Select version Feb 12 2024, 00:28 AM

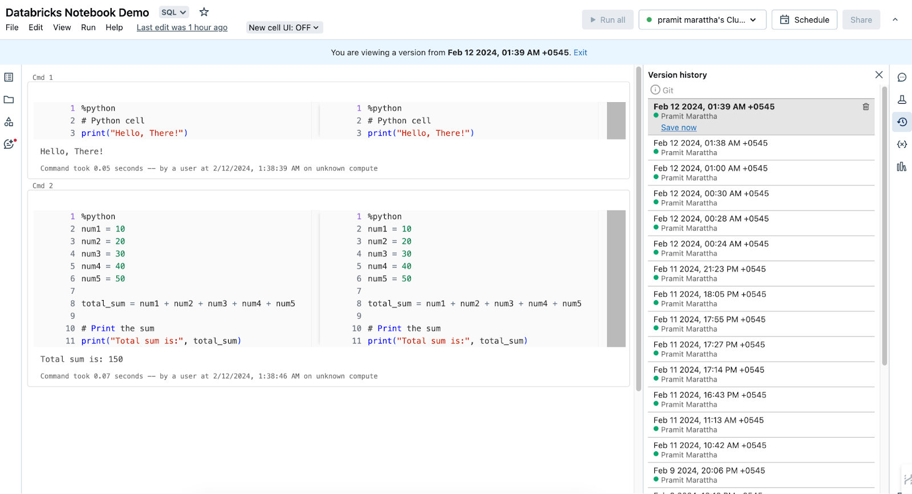[x=761, y=223]
